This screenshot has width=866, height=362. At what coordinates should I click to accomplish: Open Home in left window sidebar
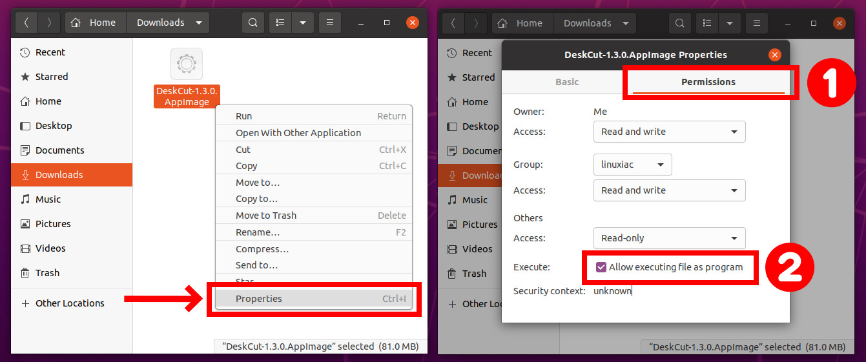[x=71, y=101]
